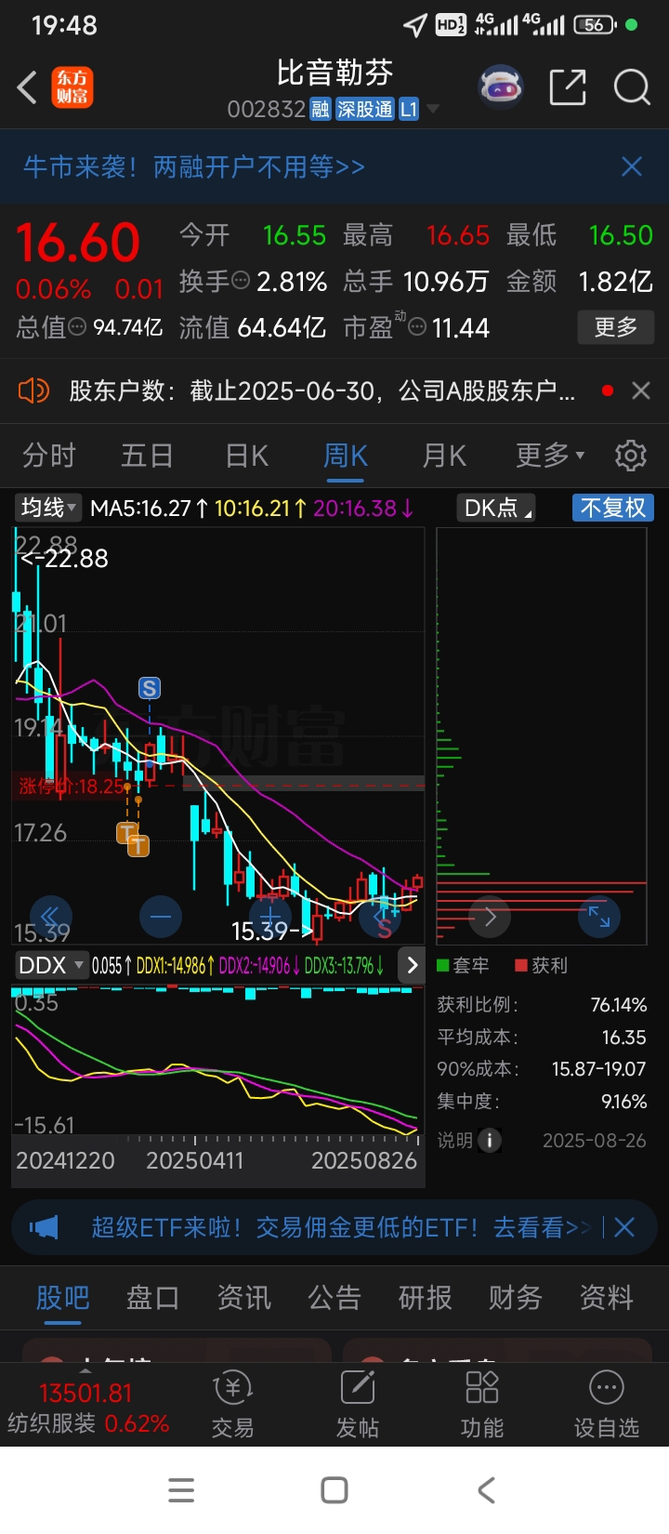Tap the Android back button

tap(486, 1490)
